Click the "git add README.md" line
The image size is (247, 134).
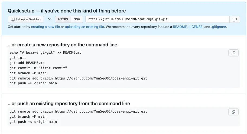coord(27,63)
